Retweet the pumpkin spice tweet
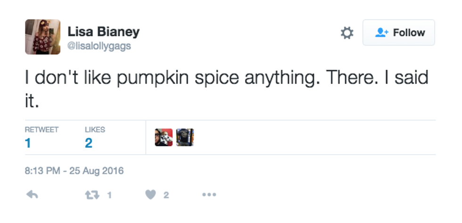 [93, 195]
